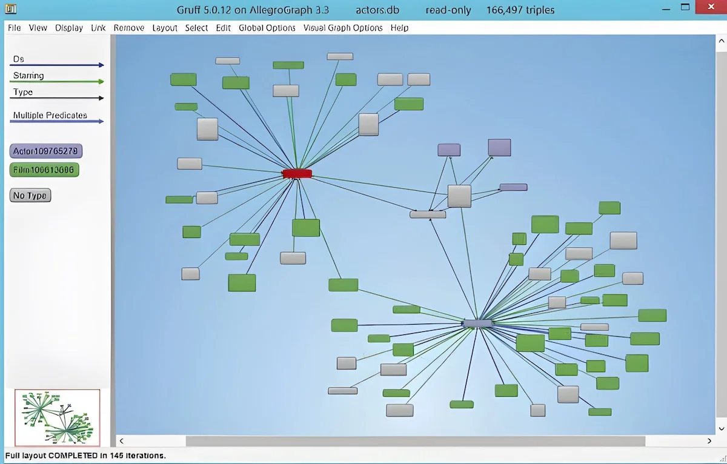The height and width of the screenshot is (464, 727).
Task: Click the Help menu item
Action: [x=399, y=28]
